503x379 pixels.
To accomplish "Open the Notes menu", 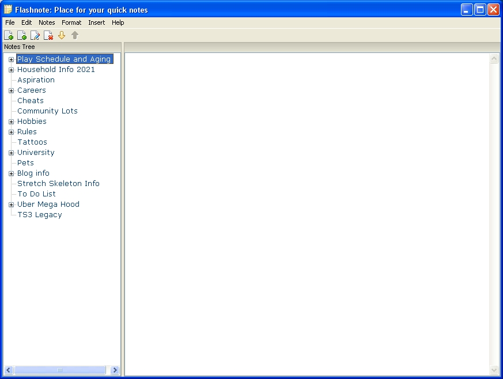I will (47, 22).
